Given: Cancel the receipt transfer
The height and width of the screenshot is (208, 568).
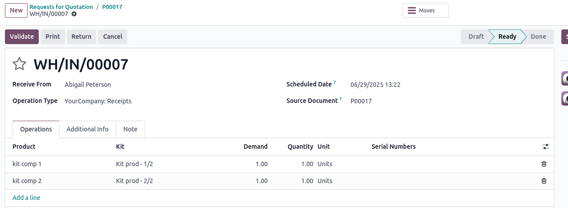Looking at the screenshot, I should point(113,37).
